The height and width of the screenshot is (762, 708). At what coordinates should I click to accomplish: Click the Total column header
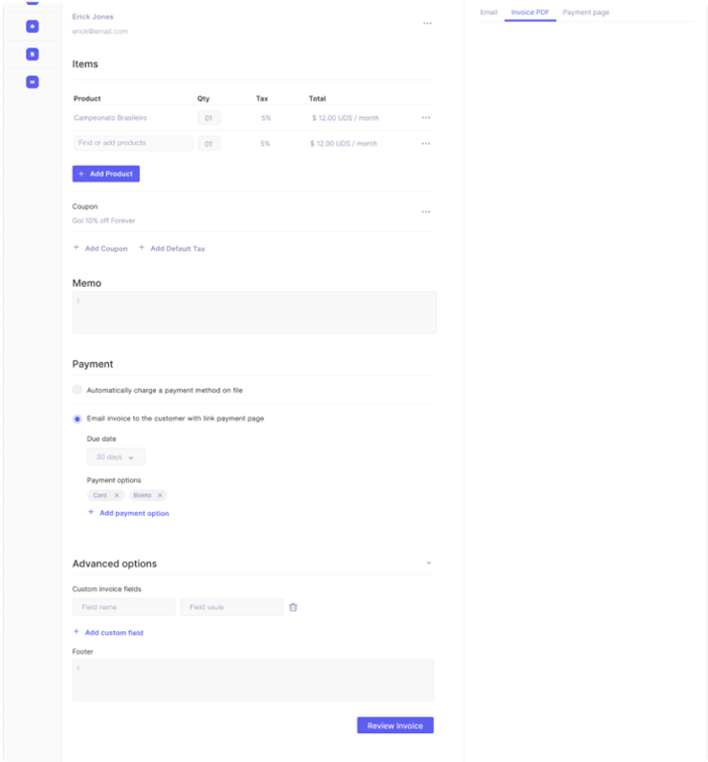(x=317, y=98)
